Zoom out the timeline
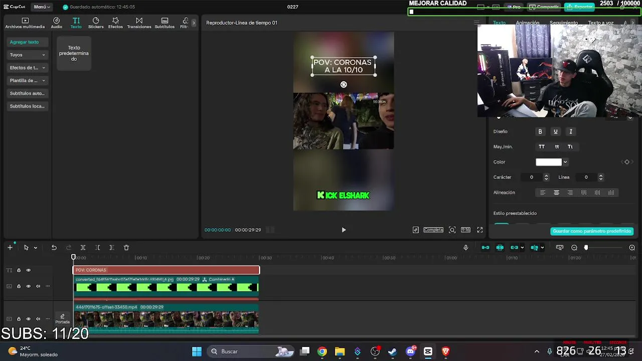Image resolution: width=642 pixels, height=361 pixels. pos(574,248)
